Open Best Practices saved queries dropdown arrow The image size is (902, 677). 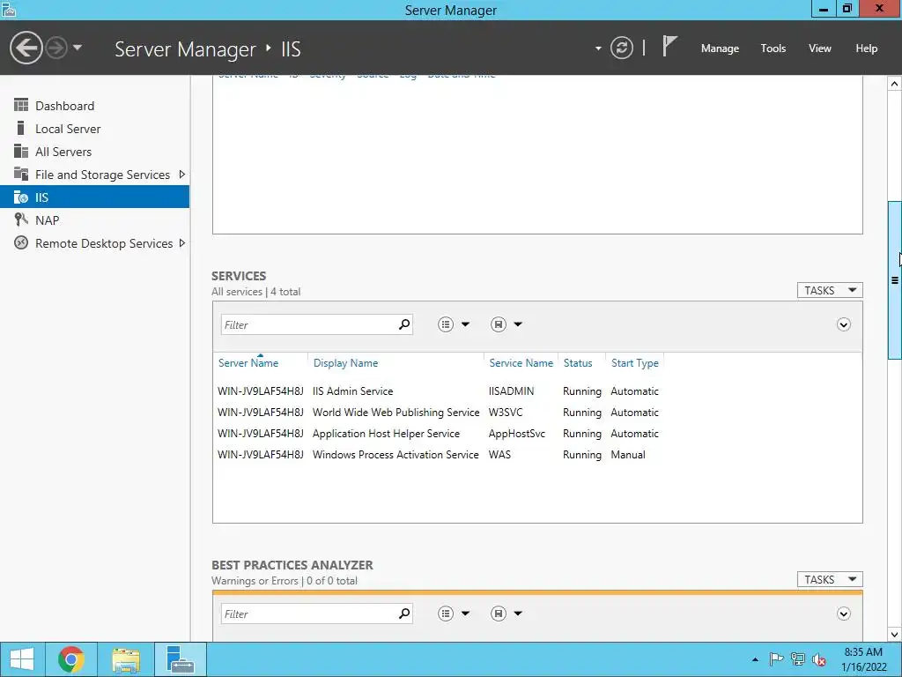tap(518, 614)
